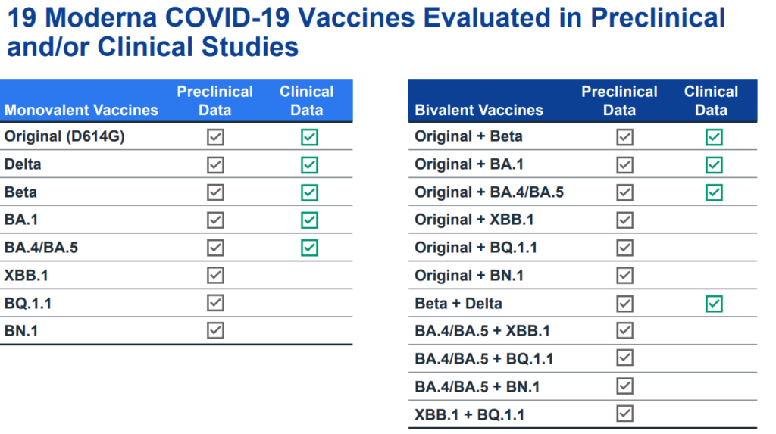Click Original + XBB.1 preclinical checkbox
776x434 pixels.
pyautogui.click(x=624, y=220)
